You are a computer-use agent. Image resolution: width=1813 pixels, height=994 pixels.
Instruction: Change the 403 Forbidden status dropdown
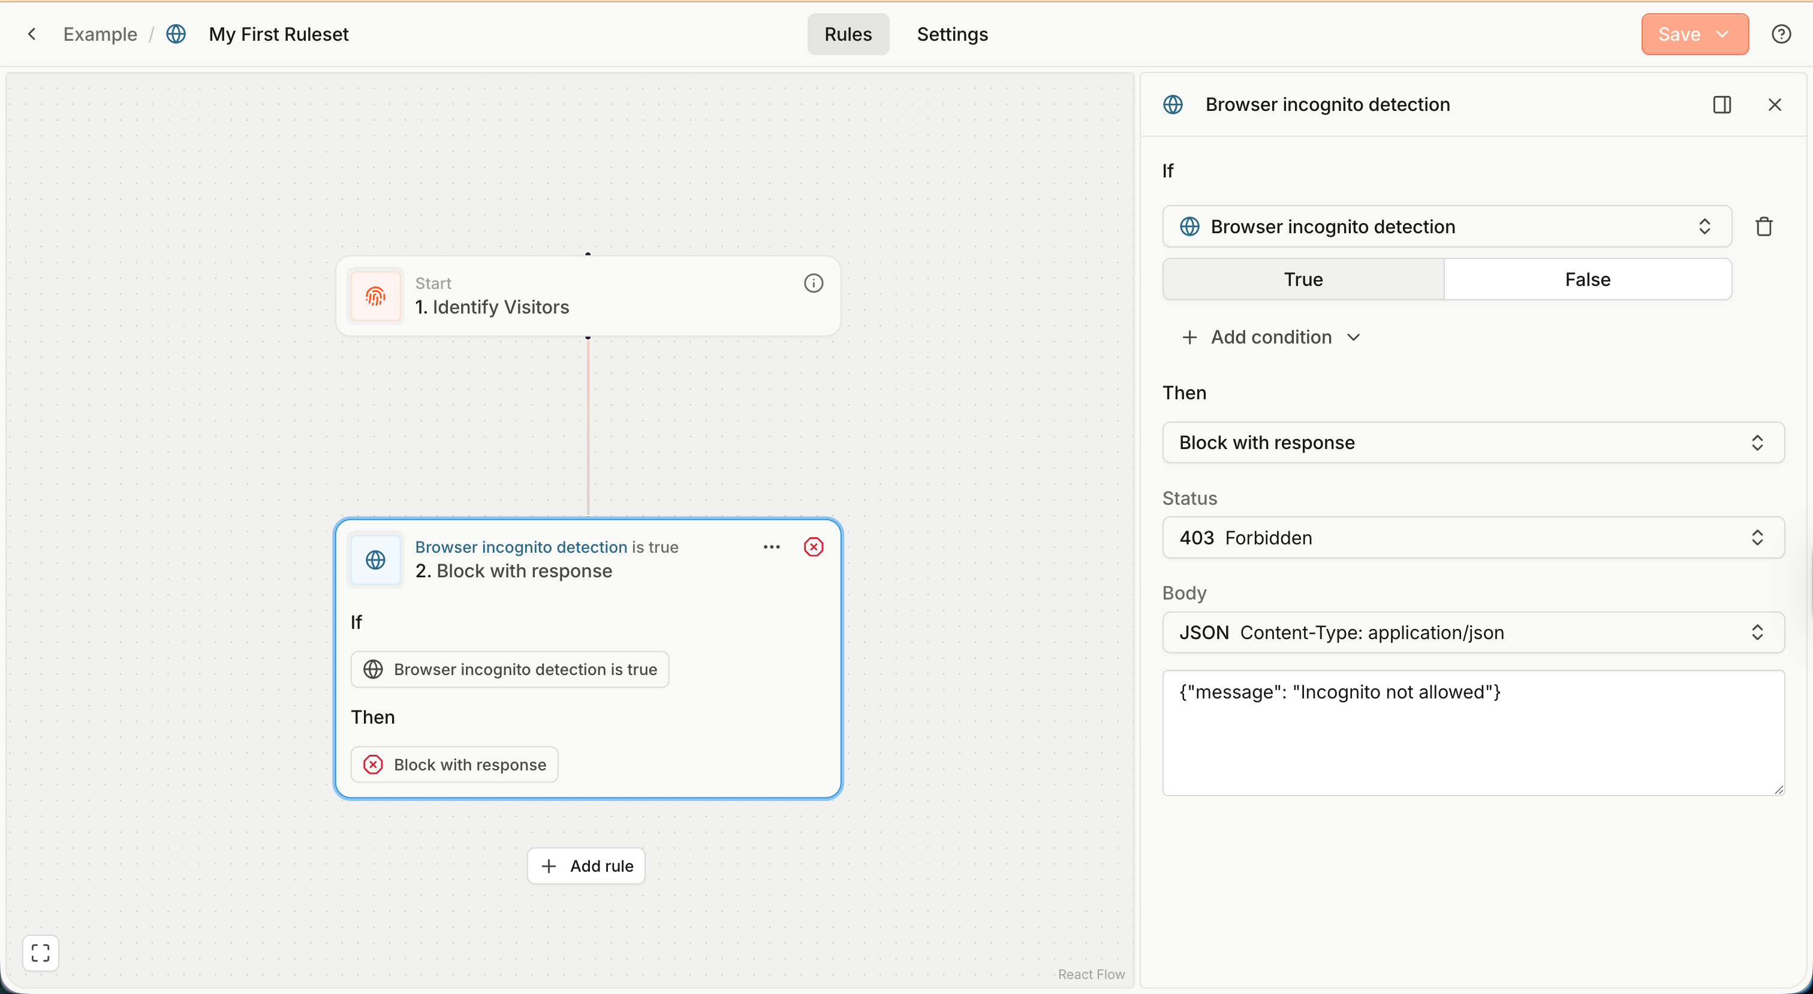[x=1472, y=538]
